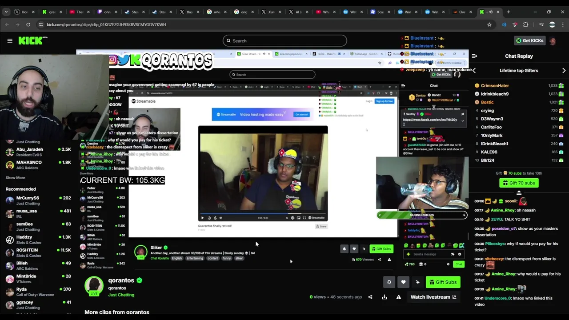Bookmark this page with the star
Image resolution: width=569 pixels, height=320 pixels.
(489, 24)
